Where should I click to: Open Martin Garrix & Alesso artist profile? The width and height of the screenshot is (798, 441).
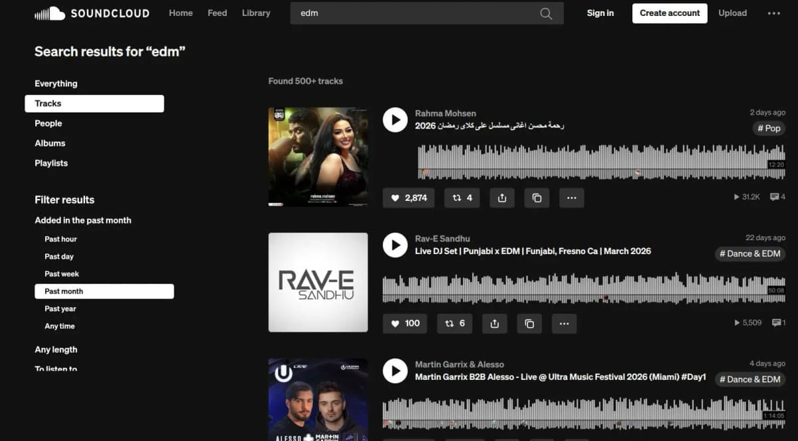[x=460, y=365]
